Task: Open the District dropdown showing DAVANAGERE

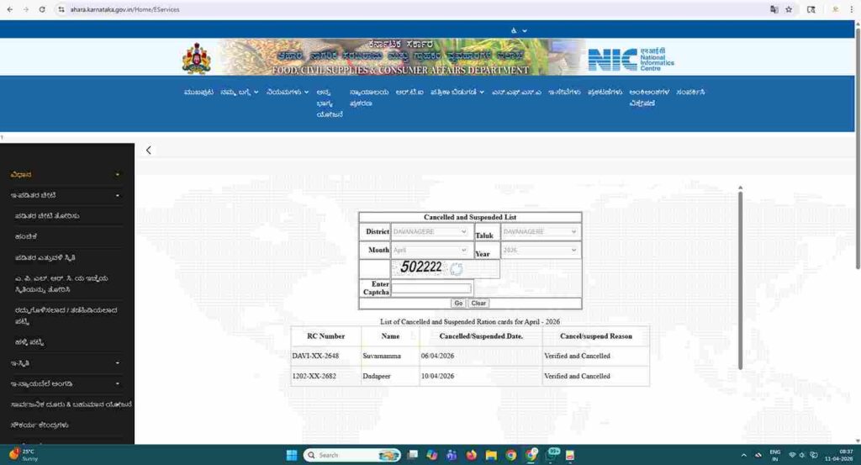Action: coord(430,232)
